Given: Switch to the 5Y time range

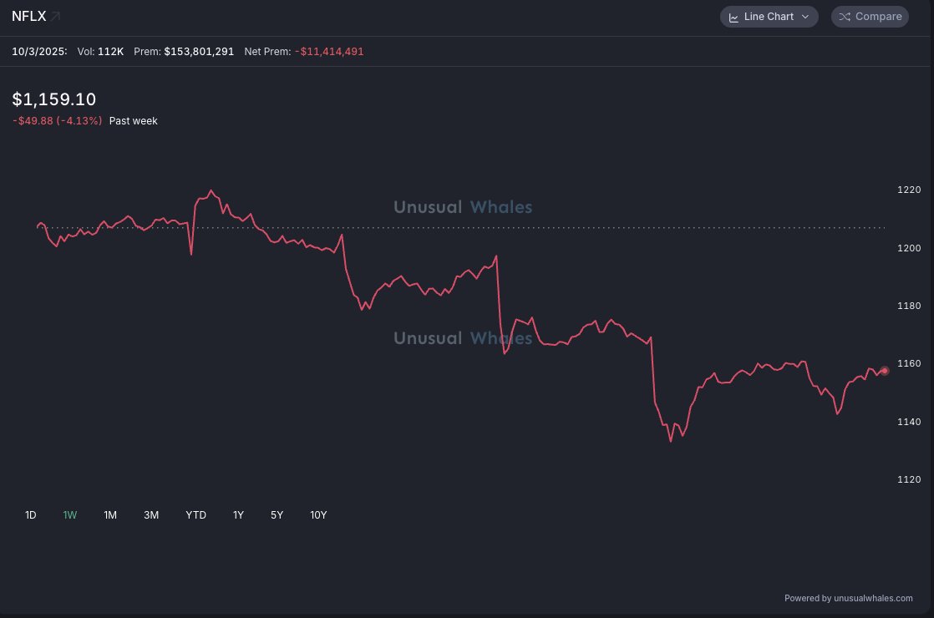Looking at the screenshot, I should pos(277,515).
